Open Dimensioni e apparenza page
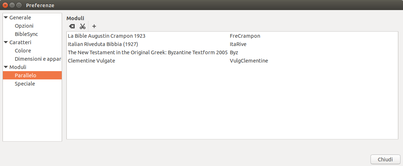Image resolution: width=403 pixels, height=166 pixels. pyautogui.click(x=38, y=59)
